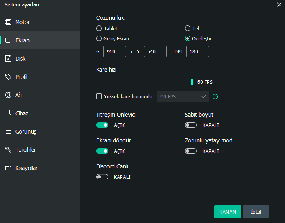
Task: Go to the Ağ settings tab
Action: [x=40, y=95]
